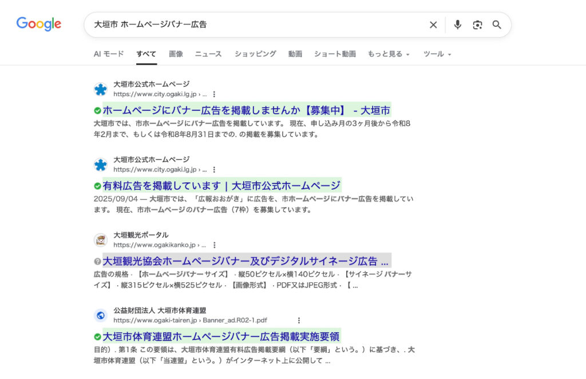
Task: Click the gray question mark beside 大垣観光協会 title
Action: pyautogui.click(x=97, y=261)
